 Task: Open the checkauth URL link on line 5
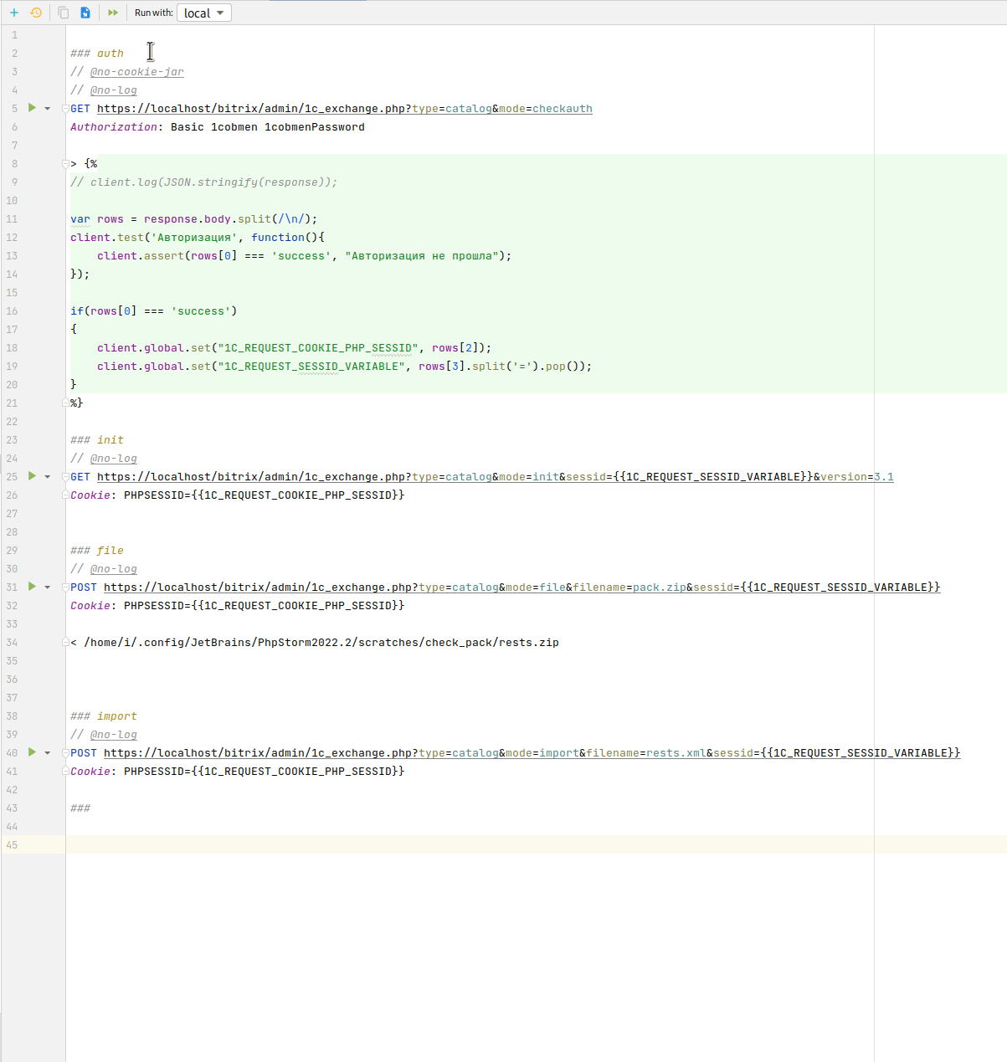[x=345, y=109]
